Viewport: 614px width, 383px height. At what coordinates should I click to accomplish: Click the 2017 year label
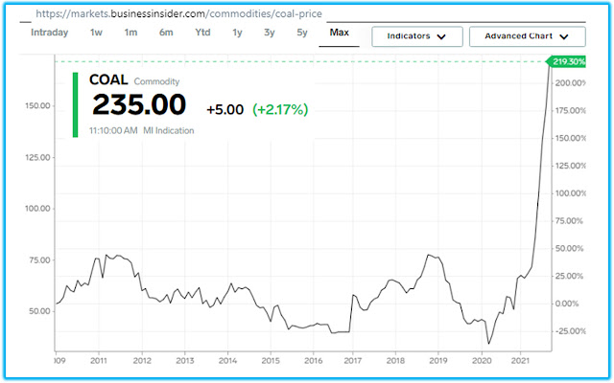pyautogui.click(x=352, y=361)
